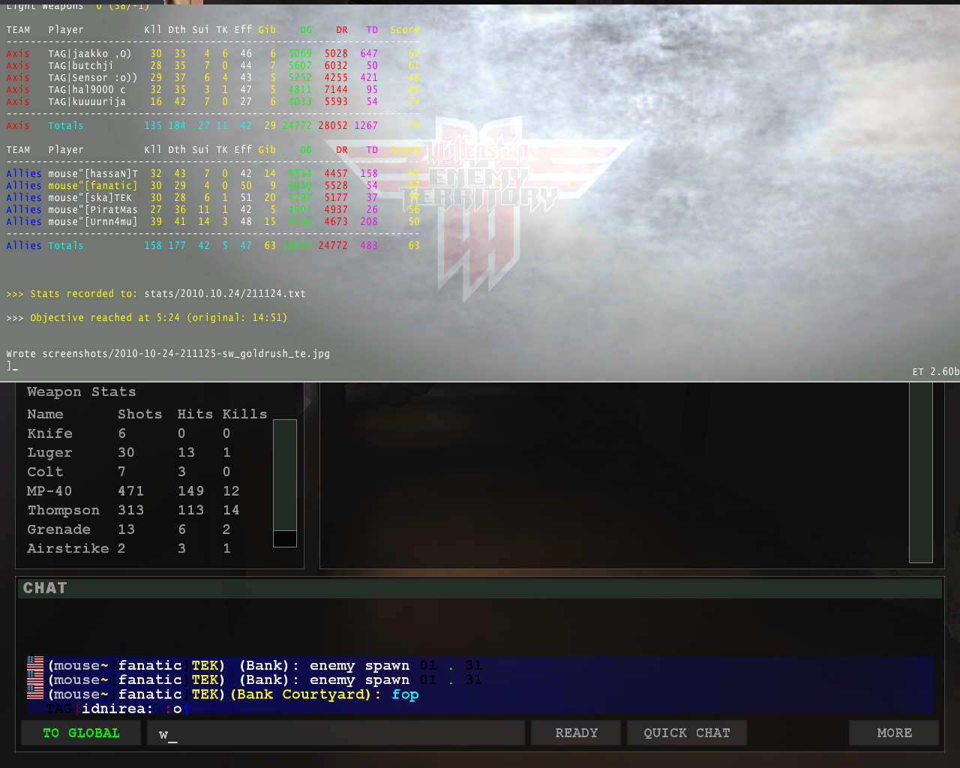960x768 pixels.
Task: Toggle the TO GLOBAL chat mode button
Action: (81, 733)
